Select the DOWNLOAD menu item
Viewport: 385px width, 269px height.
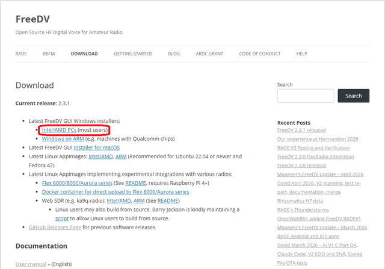point(84,54)
